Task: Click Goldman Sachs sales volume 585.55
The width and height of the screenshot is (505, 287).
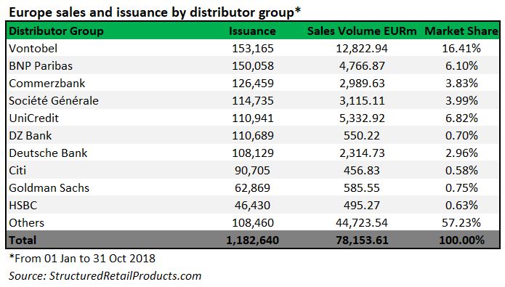Action: (x=361, y=187)
